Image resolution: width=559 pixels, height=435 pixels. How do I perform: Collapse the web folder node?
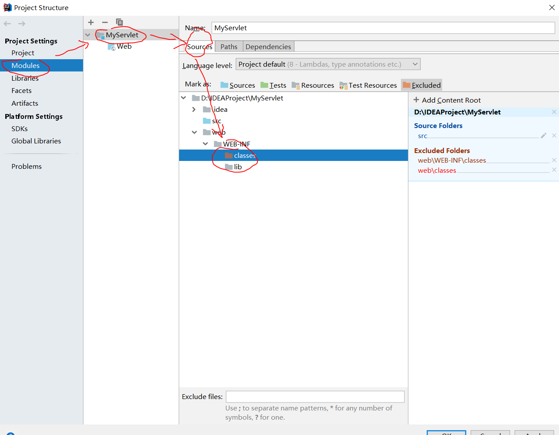tap(194, 132)
